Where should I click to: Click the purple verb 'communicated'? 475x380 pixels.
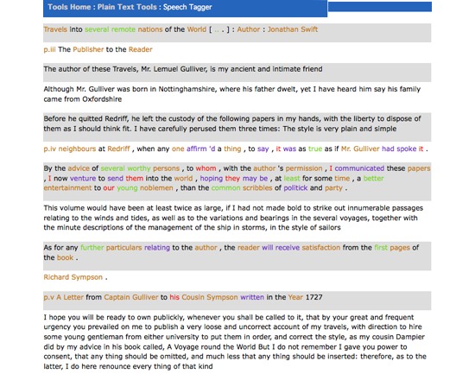click(x=359, y=168)
